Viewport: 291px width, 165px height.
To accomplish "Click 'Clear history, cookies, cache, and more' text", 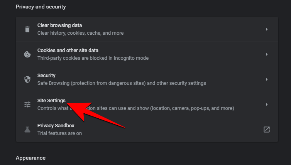I will click(x=80, y=33).
